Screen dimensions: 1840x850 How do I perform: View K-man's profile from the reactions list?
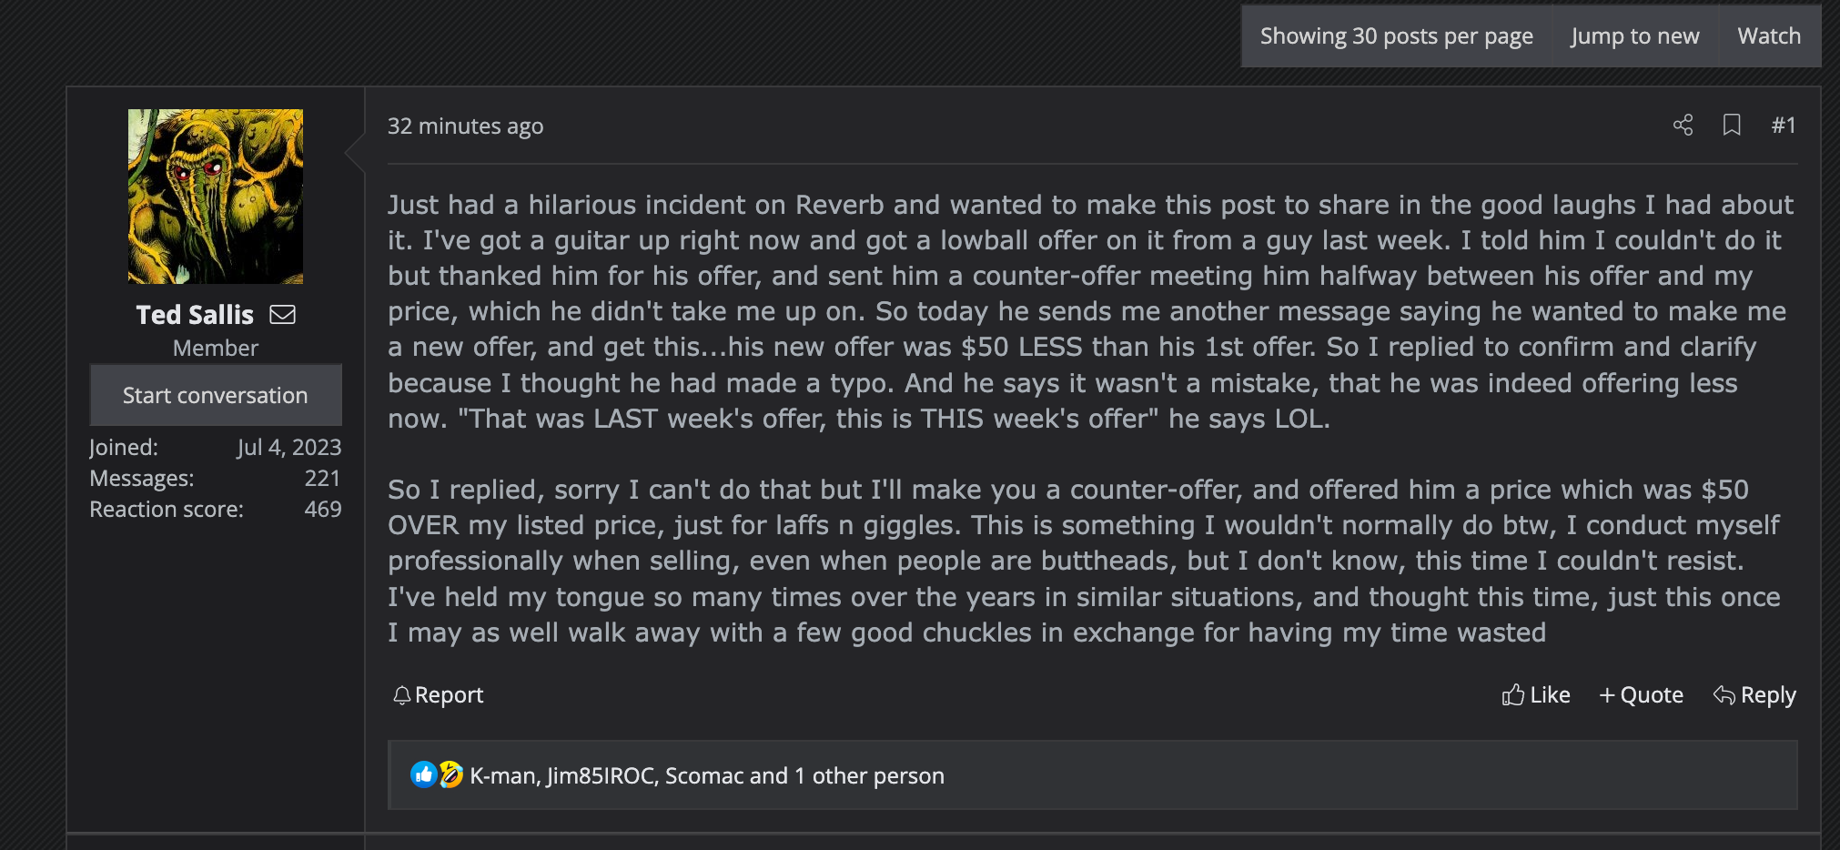coord(503,775)
